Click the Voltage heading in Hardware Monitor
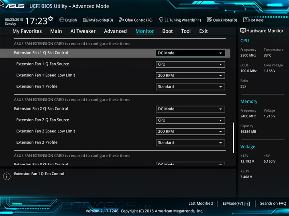This screenshot has width=289, height=216. click(x=248, y=147)
